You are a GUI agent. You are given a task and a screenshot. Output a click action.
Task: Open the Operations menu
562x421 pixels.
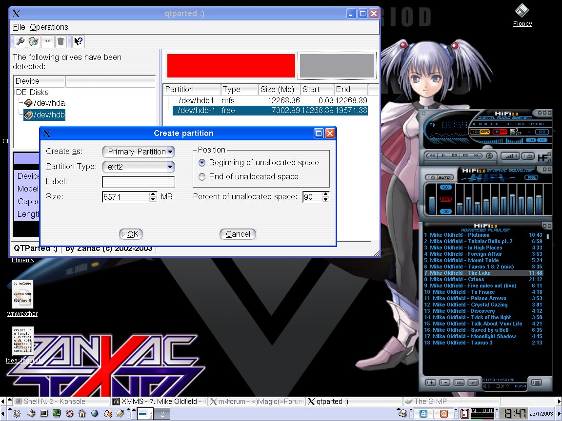49,27
